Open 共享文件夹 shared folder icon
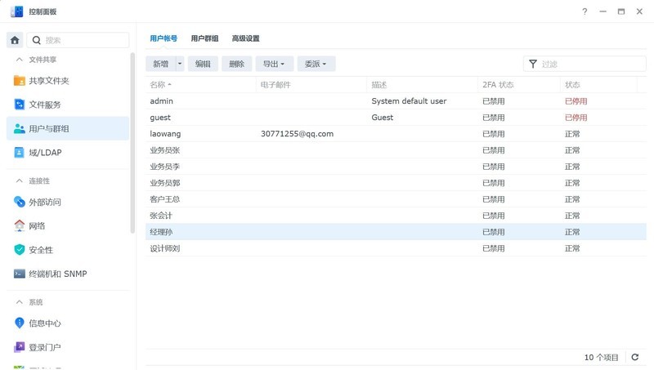This screenshot has height=370, width=654. pos(19,80)
